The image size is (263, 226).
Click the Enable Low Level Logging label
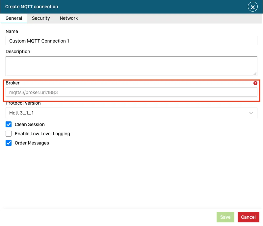coord(42,134)
